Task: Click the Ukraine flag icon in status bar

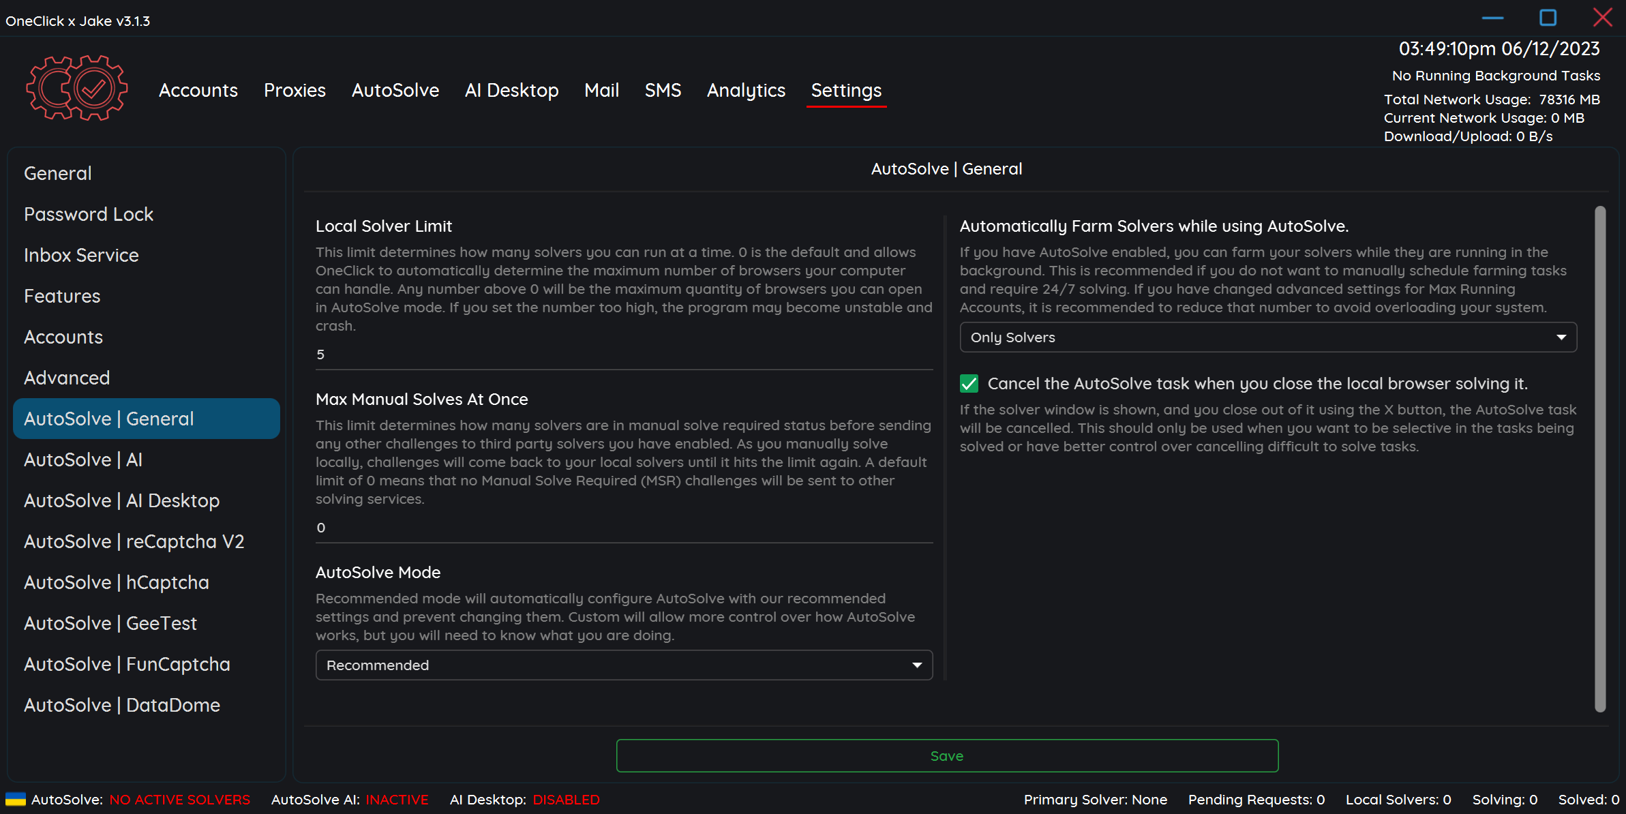Action: click(x=15, y=799)
